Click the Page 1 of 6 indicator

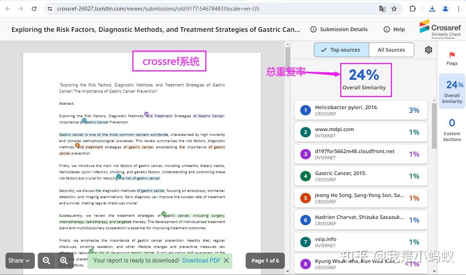(x=265, y=261)
